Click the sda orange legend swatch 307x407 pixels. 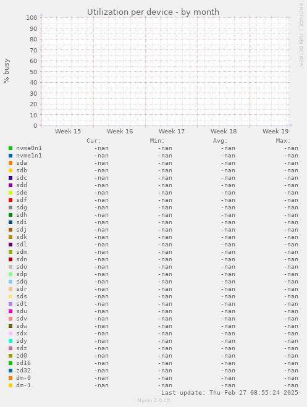(x=11, y=163)
